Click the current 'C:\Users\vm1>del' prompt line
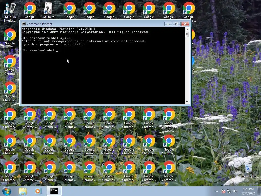This screenshot has height=196, width=261. pyautogui.click(x=40, y=50)
